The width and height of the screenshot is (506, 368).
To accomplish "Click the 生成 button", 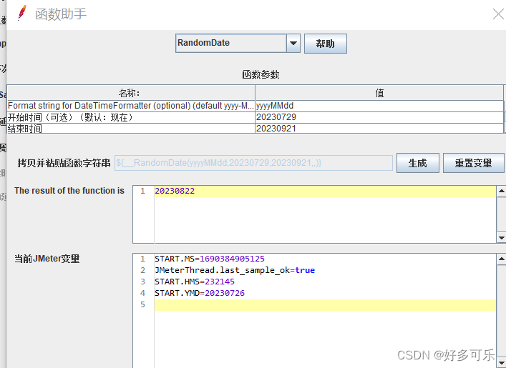I will (417, 163).
